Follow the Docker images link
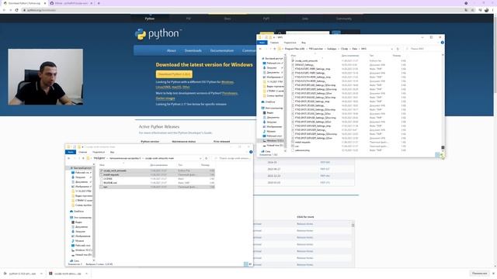 click(x=165, y=98)
